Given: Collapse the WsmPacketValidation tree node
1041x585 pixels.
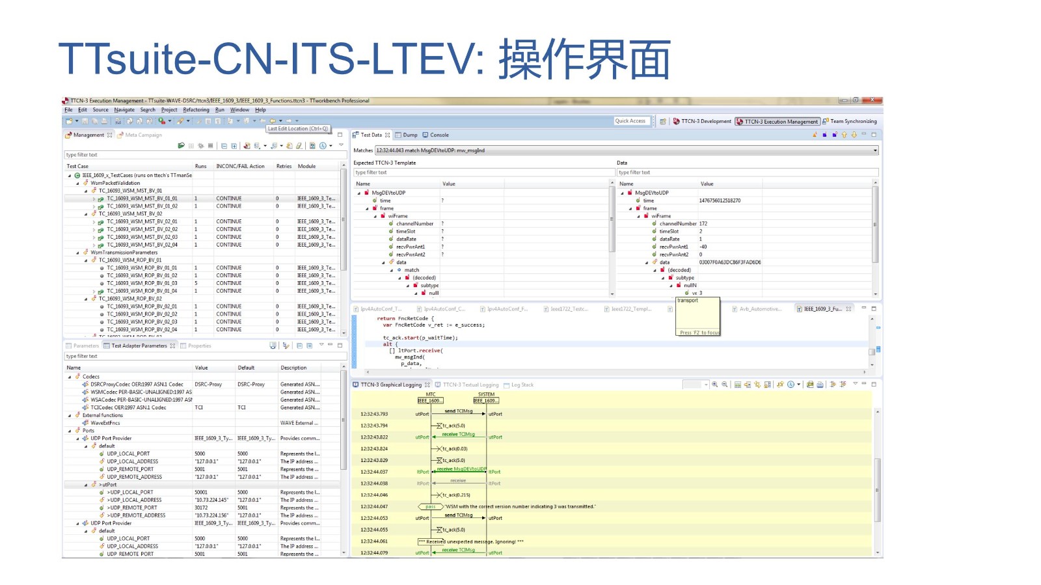Looking at the screenshot, I should 77,184.
